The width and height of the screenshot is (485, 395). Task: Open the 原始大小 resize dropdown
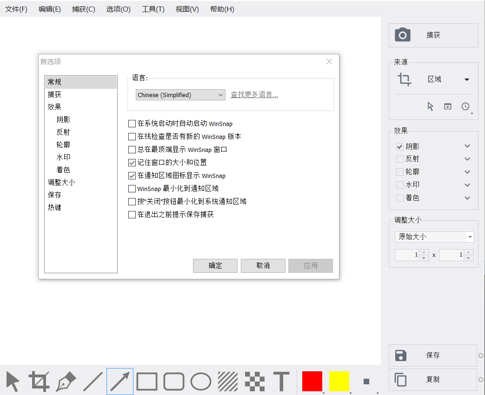coord(434,237)
